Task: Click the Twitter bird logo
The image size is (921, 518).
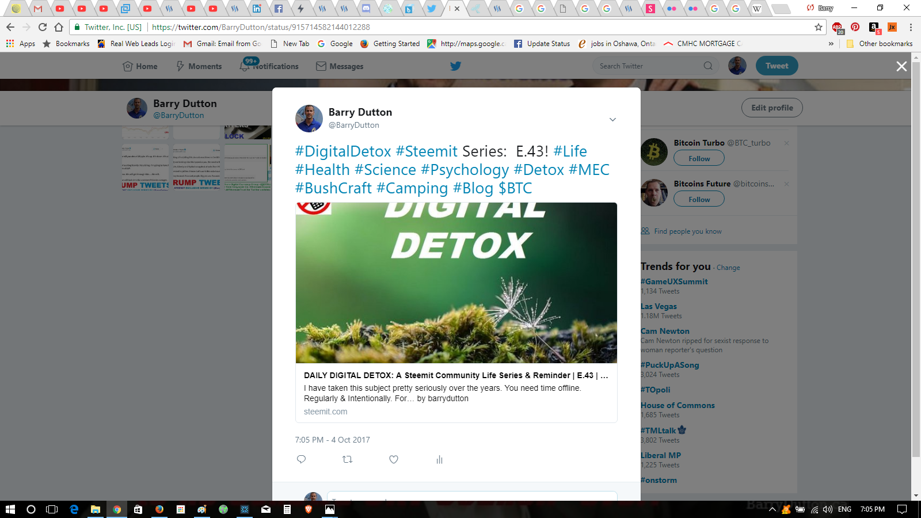Action: [455, 66]
